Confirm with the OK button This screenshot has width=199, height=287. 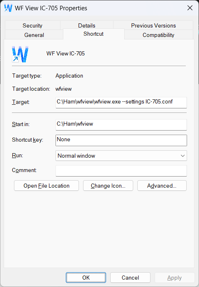(x=86, y=278)
